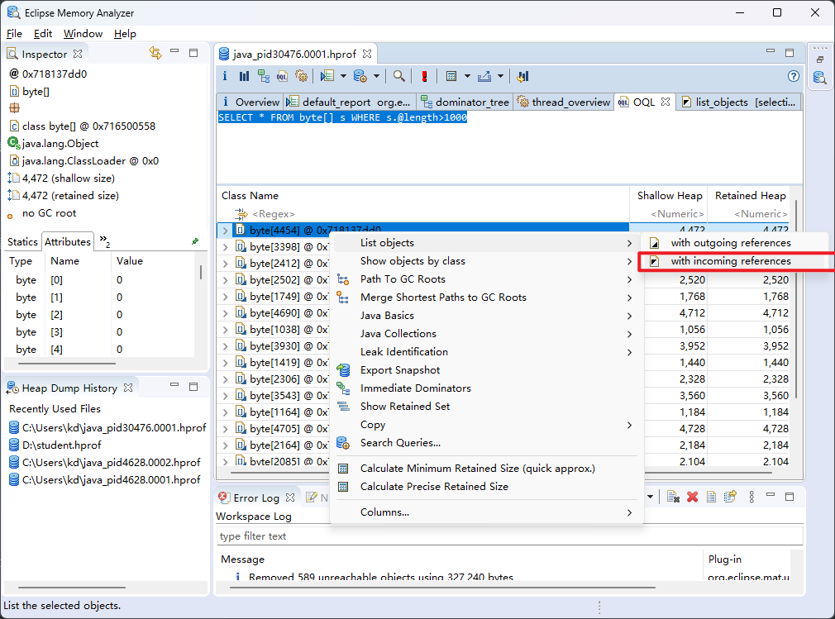The height and width of the screenshot is (619, 835).
Task: Switch to the Overview tab
Action: coord(250,102)
